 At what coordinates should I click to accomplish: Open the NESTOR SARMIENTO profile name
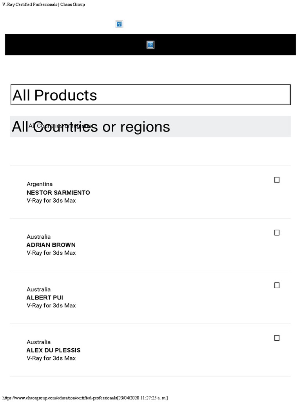(58, 192)
